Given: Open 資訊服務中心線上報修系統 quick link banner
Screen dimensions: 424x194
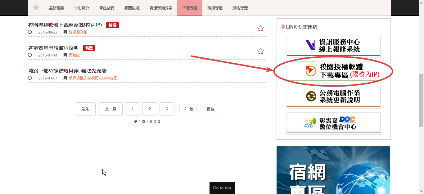Looking at the screenshot, I should tap(334, 47).
